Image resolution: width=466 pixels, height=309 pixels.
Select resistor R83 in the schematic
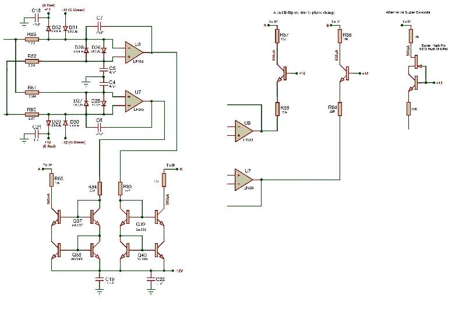tap(31, 40)
